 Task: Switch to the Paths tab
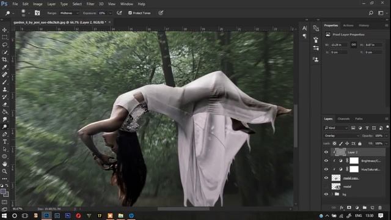point(359,119)
